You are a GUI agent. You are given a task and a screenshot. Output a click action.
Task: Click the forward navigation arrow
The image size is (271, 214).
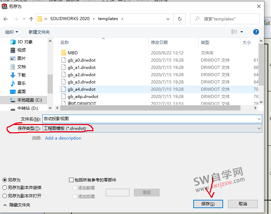coord(16,19)
